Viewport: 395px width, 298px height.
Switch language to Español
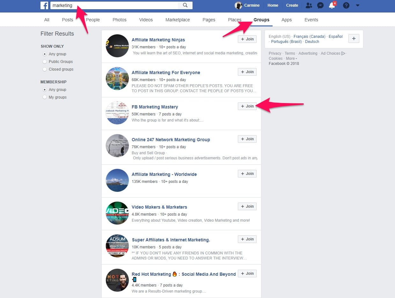point(336,37)
